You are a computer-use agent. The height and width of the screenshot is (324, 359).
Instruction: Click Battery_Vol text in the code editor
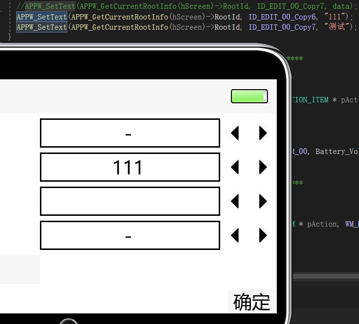337,152
